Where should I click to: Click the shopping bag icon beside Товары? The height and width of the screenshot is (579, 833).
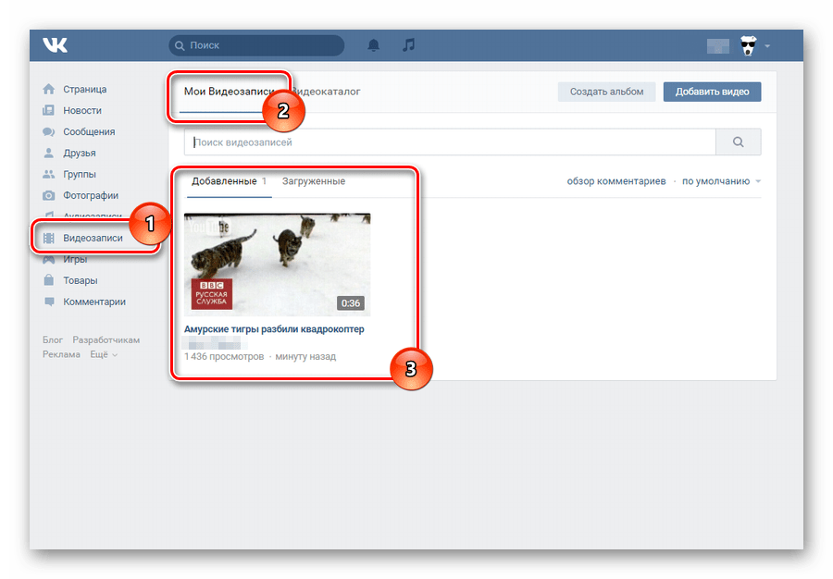tap(48, 279)
